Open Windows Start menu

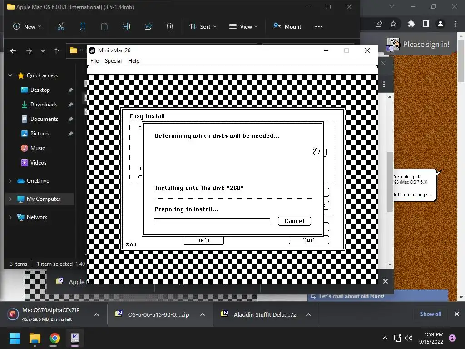tap(15, 338)
